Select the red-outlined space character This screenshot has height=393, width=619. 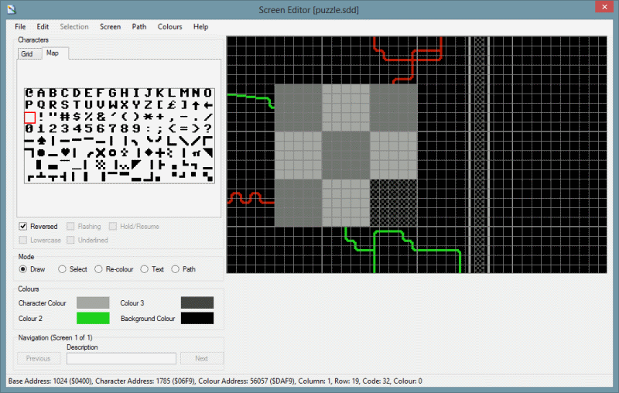[x=29, y=117]
